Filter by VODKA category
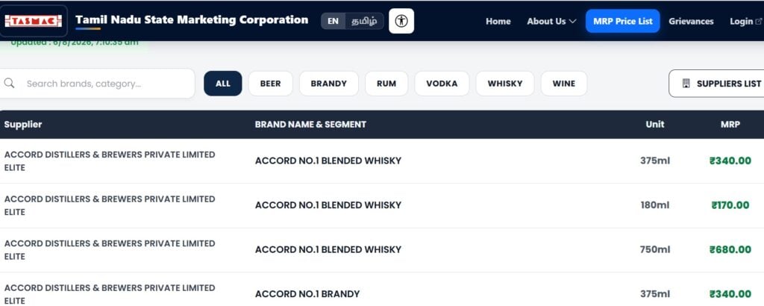Viewport: 764px width, 306px height. 442,84
